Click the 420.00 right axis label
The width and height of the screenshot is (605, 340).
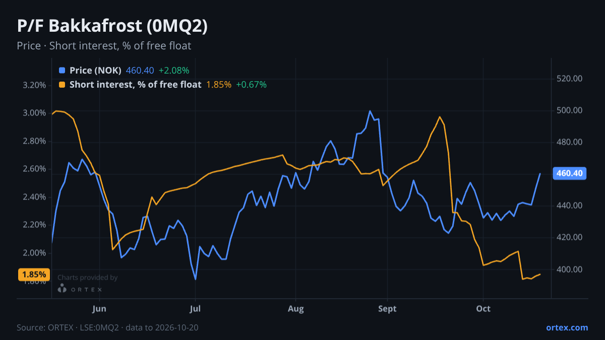pos(570,237)
